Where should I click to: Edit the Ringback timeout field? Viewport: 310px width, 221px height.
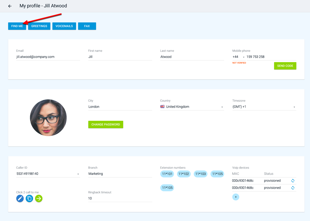click(x=120, y=198)
